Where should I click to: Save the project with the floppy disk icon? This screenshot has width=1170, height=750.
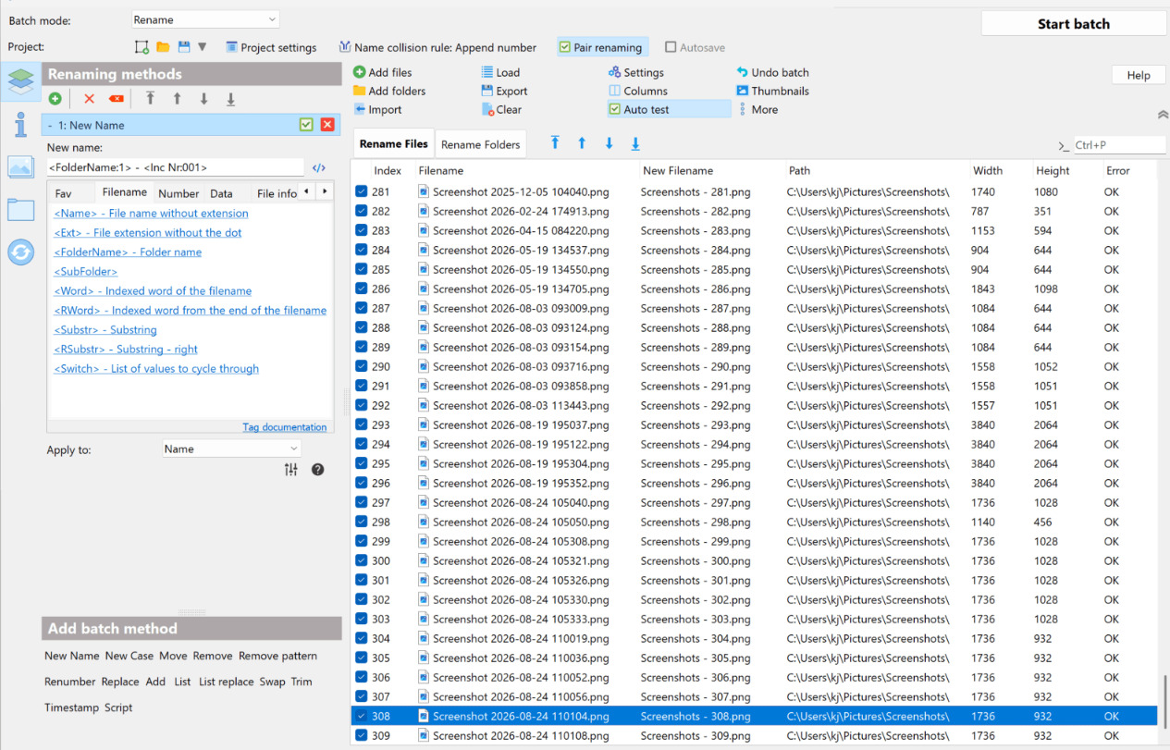coord(184,47)
